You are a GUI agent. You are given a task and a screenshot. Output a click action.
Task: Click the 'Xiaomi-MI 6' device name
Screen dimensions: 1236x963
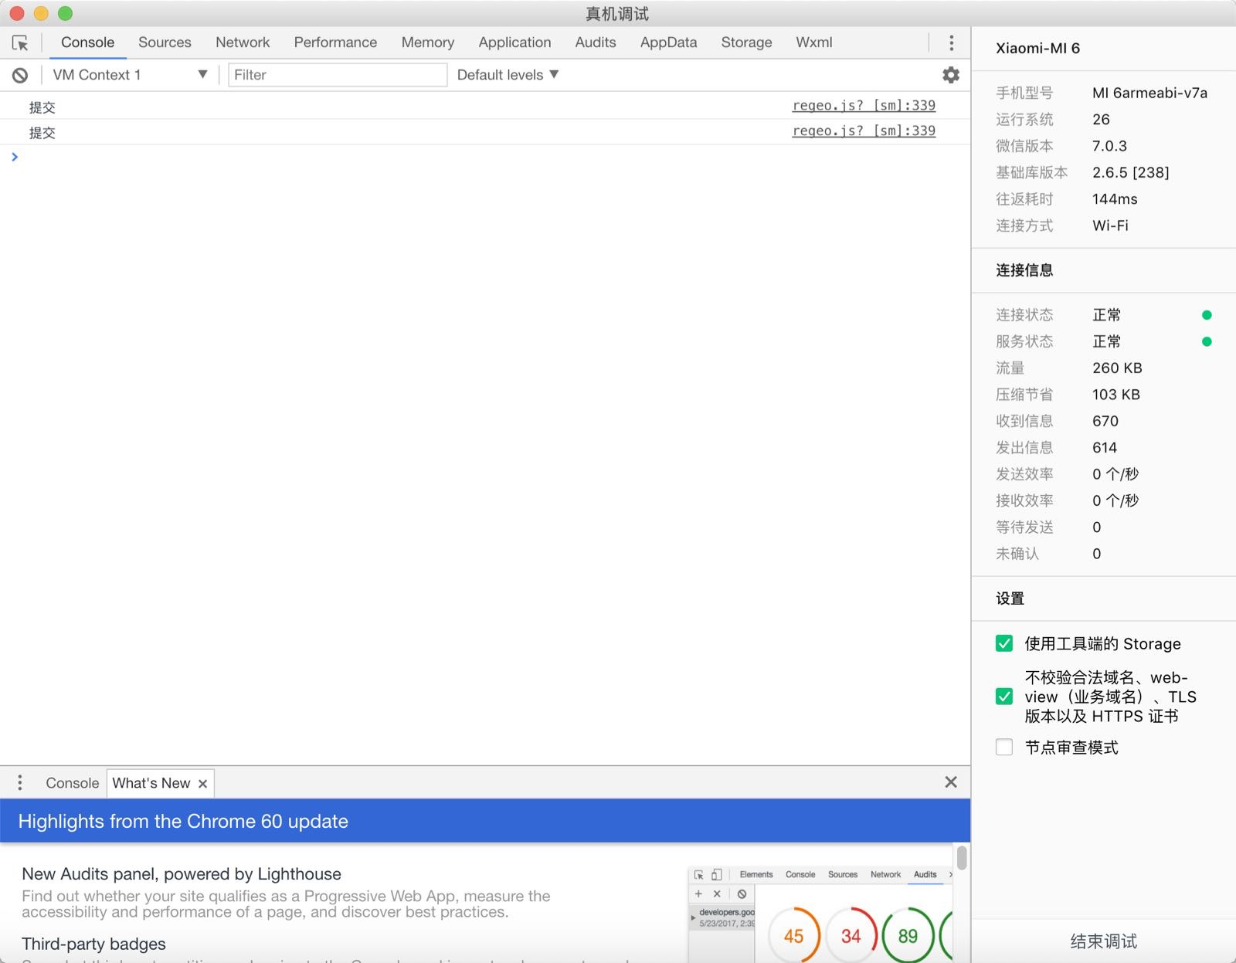click(x=1037, y=48)
